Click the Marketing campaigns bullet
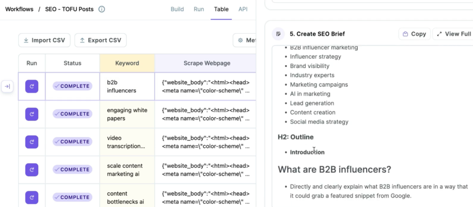This screenshot has width=473, height=207. (319, 85)
